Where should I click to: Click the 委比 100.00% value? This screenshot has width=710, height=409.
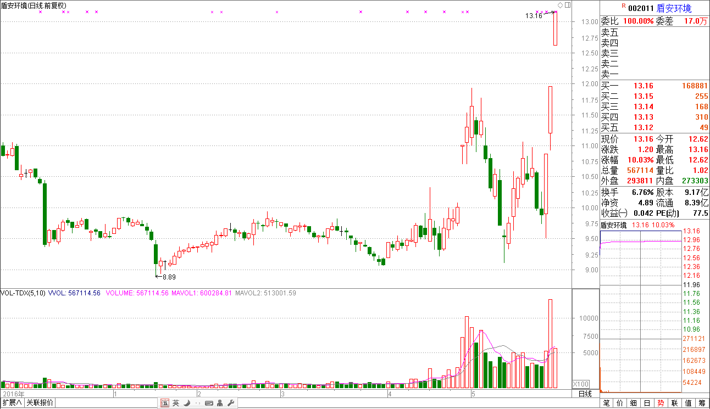tap(639, 21)
